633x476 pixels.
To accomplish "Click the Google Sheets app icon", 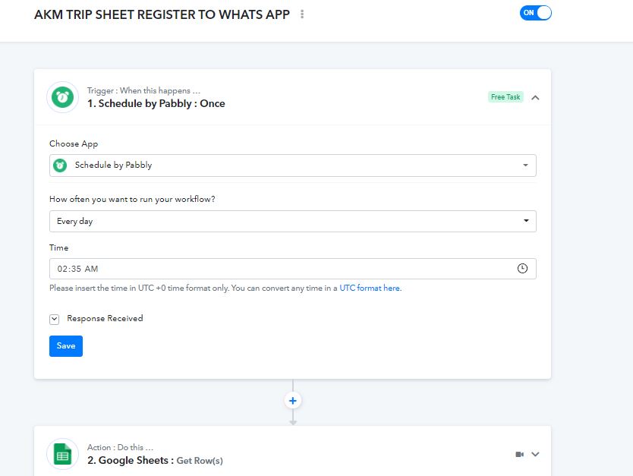I will (x=62, y=454).
